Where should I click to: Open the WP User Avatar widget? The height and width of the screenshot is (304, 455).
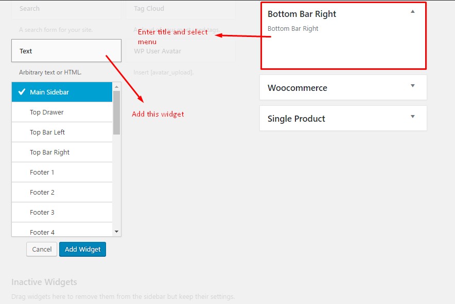181,51
